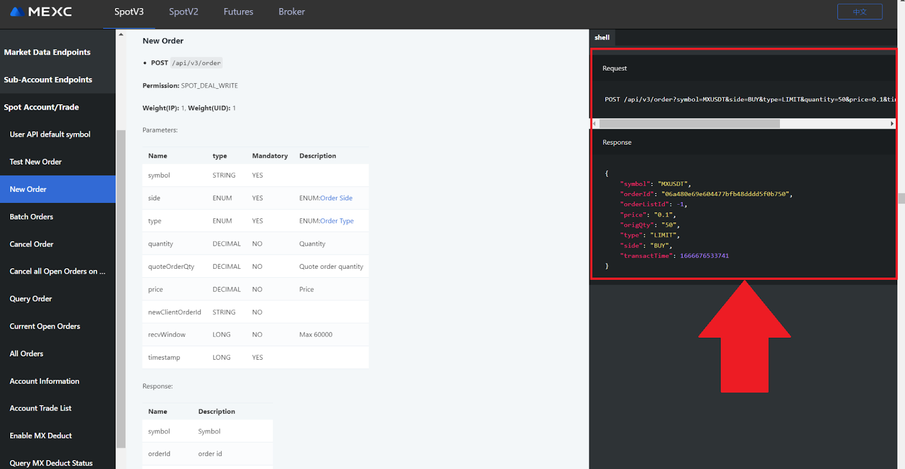Click the "symbol": "MXUSDT" response line
The width and height of the screenshot is (905, 469).
click(656, 184)
